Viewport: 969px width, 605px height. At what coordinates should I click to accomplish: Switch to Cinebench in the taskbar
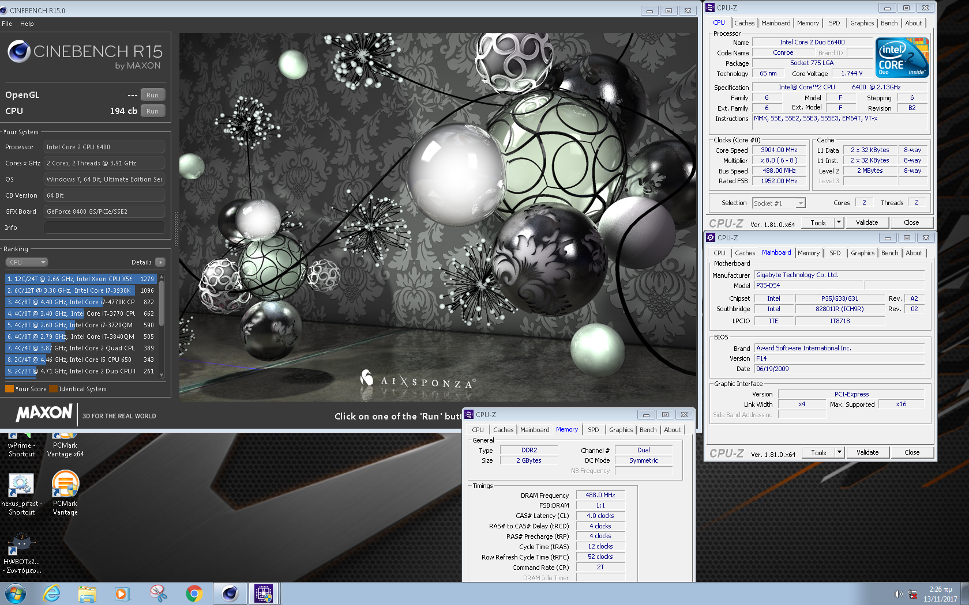click(x=230, y=593)
